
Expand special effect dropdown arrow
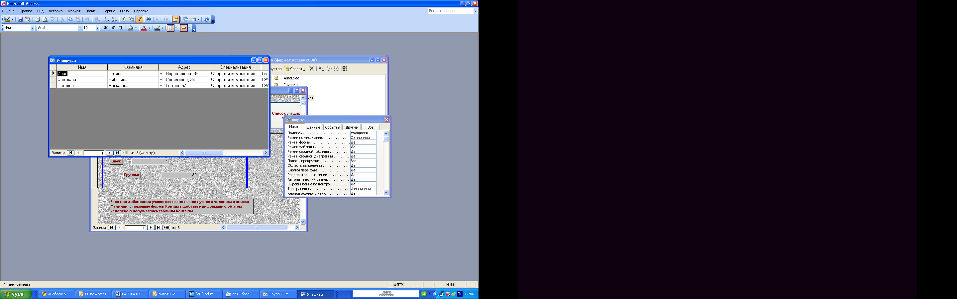(x=189, y=28)
